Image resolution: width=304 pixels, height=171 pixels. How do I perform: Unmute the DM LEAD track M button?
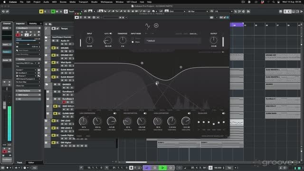(53, 121)
